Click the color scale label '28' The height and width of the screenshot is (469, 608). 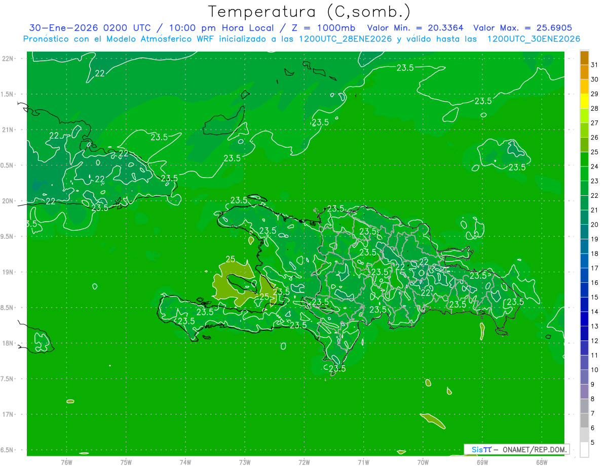coord(594,108)
